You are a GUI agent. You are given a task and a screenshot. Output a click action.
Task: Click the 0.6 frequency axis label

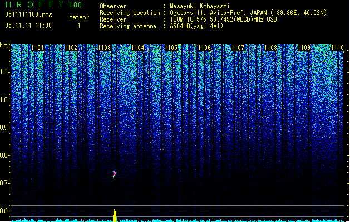pos(5,211)
